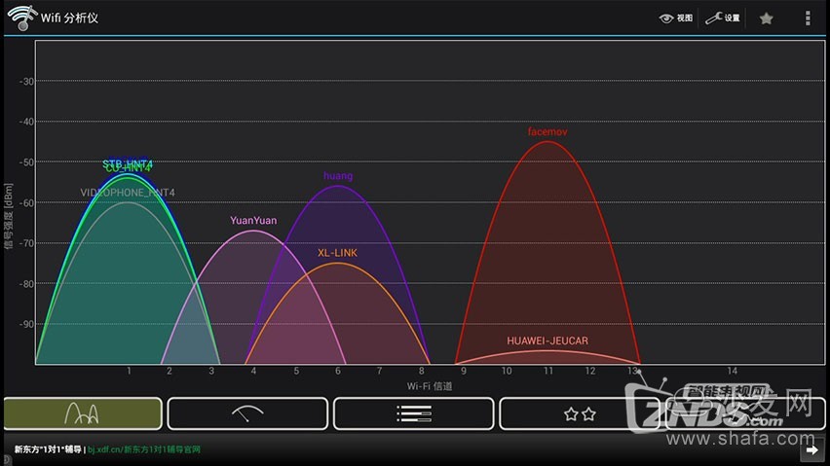Click channel 1 on the axis
This screenshot has height=466, width=830.
tap(129, 371)
